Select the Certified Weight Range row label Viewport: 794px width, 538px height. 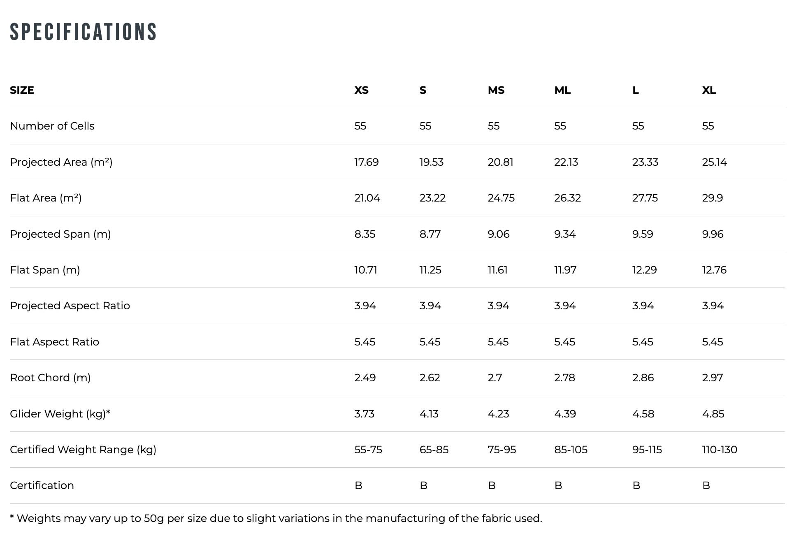pos(83,450)
